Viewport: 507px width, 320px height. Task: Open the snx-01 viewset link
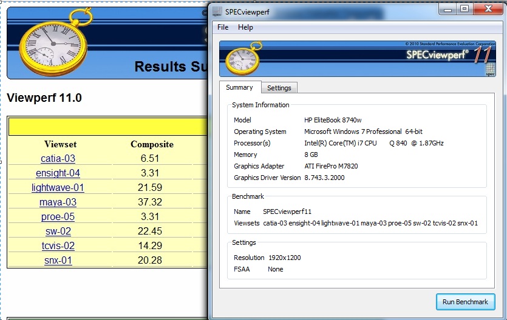[58, 260]
